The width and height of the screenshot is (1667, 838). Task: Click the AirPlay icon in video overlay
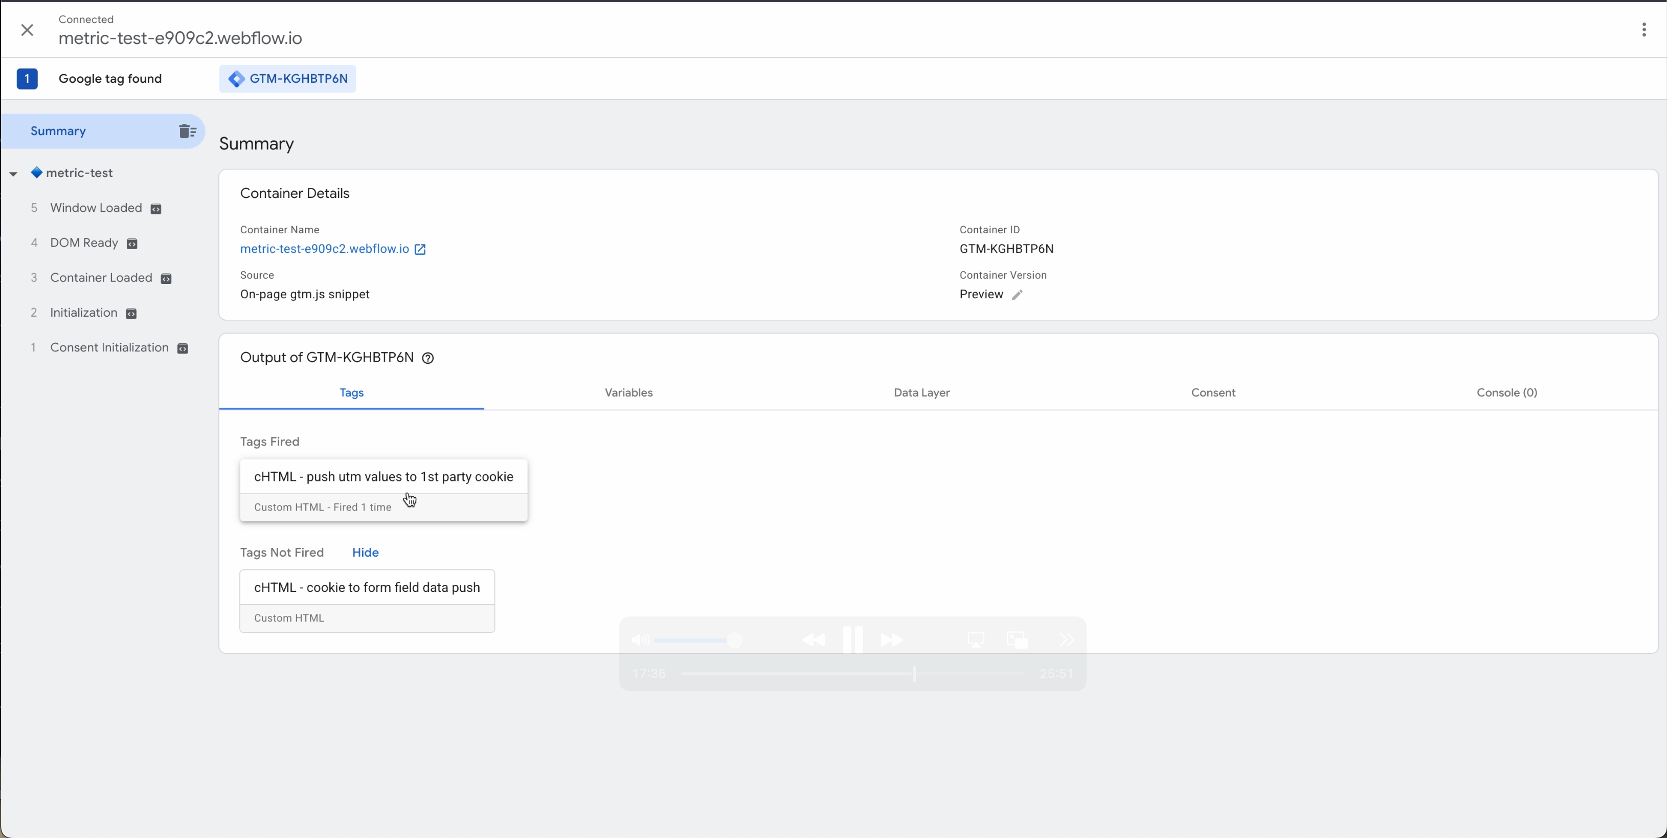point(976,641)
